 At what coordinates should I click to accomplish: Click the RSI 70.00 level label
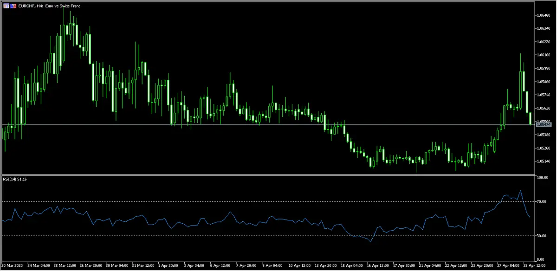point(541,201)
